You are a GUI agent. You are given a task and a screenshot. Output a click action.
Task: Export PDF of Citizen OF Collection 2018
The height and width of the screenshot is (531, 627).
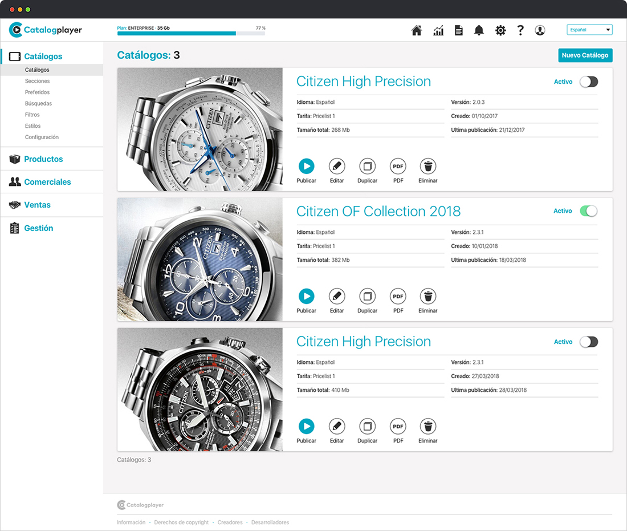coord(398,296)
